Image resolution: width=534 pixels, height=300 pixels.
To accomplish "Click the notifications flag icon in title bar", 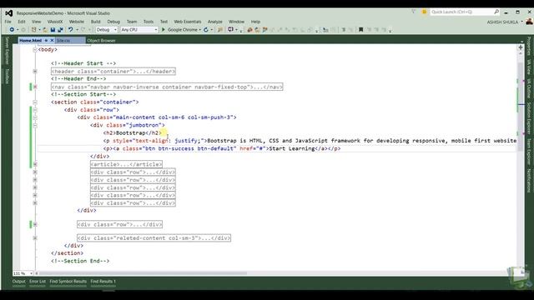I will (413, 12).
